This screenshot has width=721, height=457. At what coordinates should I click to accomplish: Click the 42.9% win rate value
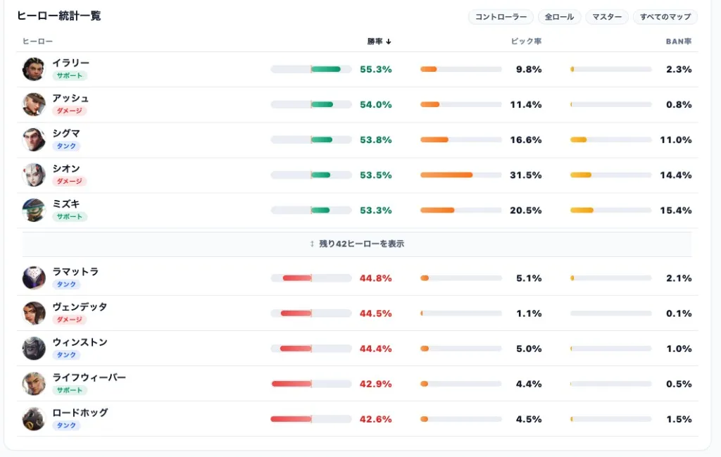(x=376, y=384)
